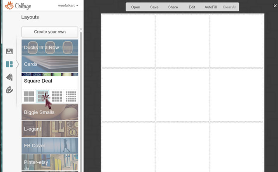The height and width of the screenshot is (172, 278).
Task: Click the layouts list scroll up arrow
Action: coord(81,29)
